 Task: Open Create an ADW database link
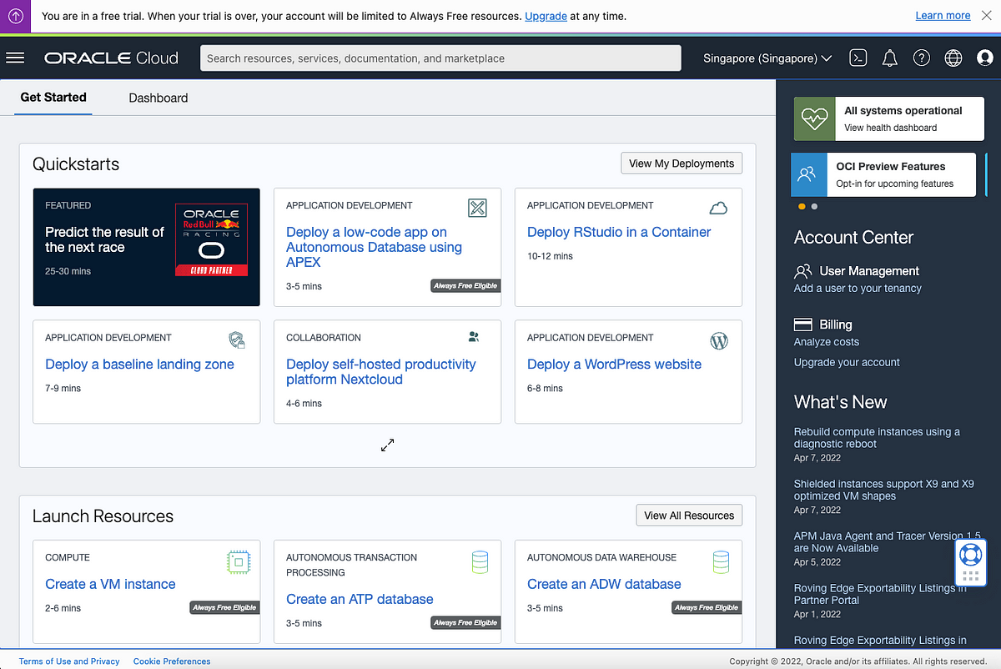pyautogui.click(x=604, y=584)
